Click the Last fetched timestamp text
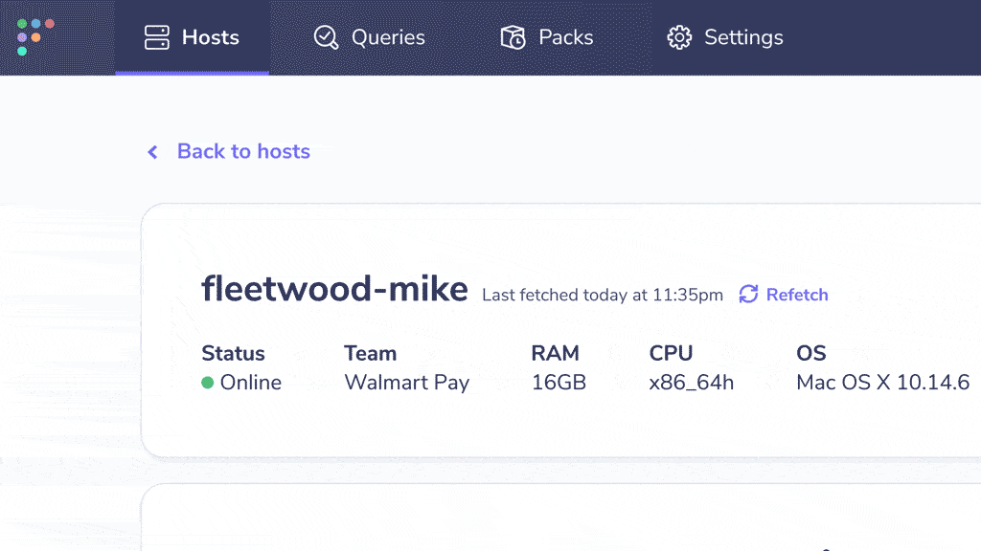981x551 pixels. [603, 295]
